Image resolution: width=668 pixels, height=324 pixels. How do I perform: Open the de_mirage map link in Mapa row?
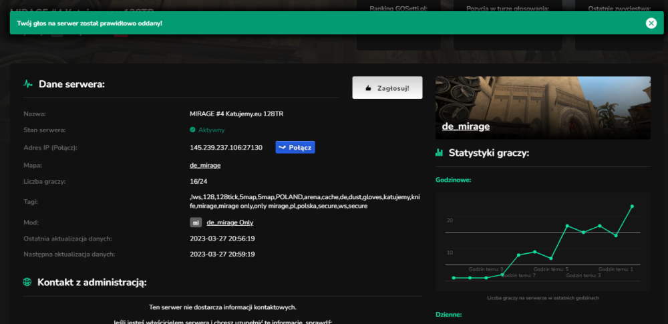click(x=205, y=166)
